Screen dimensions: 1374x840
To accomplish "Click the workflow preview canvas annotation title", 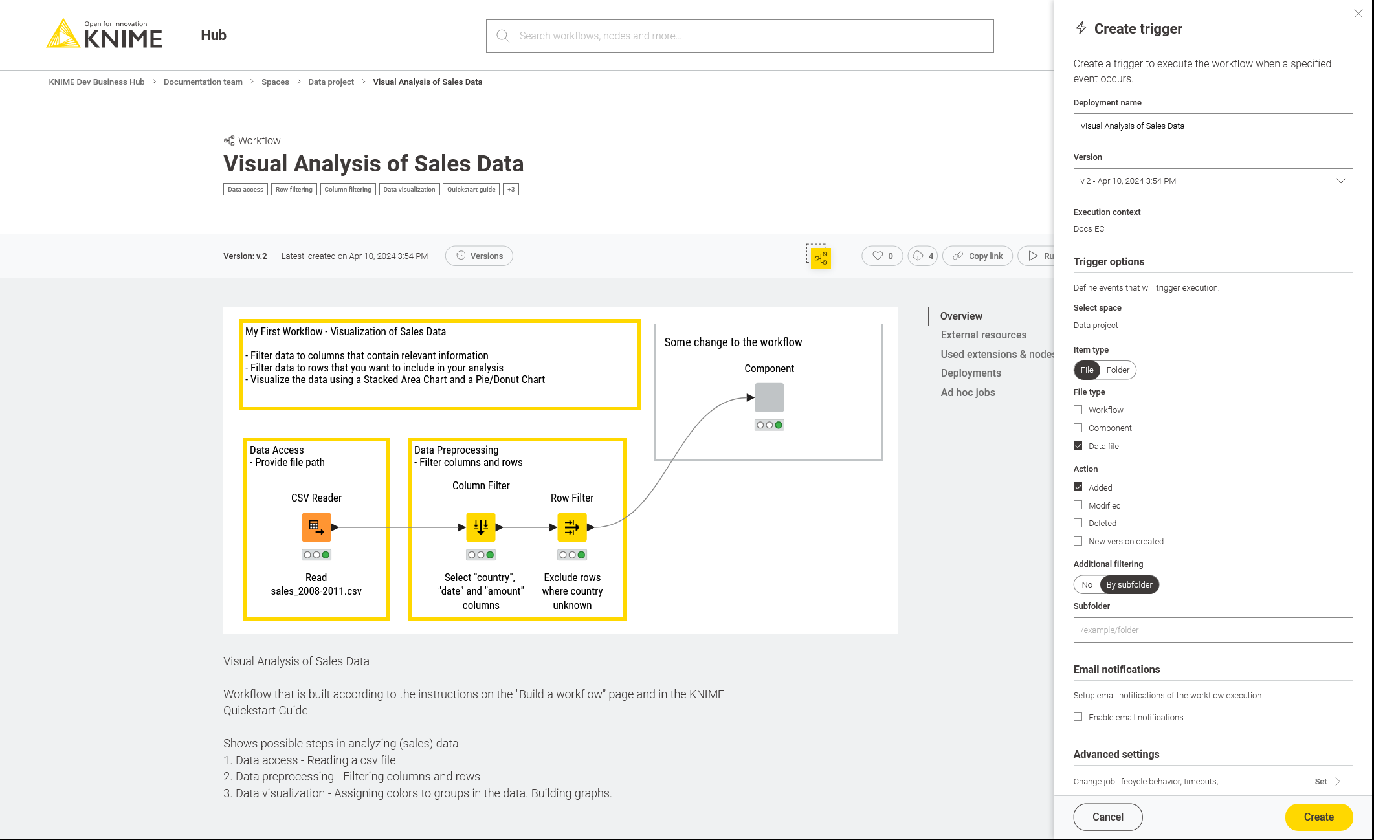I will [x=346, y=331].
